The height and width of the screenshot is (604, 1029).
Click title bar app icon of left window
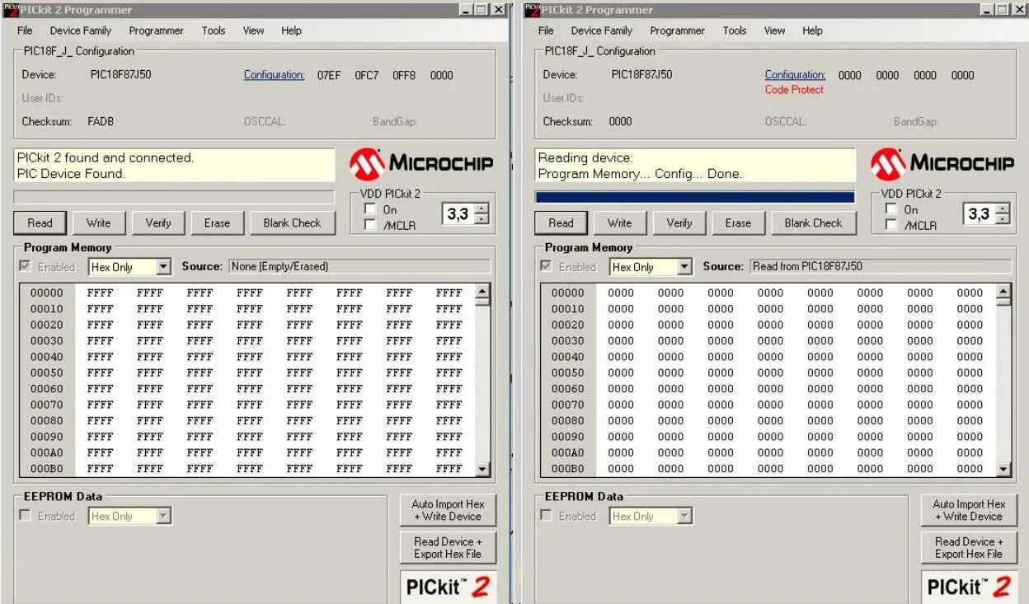(x=11, y=10)
